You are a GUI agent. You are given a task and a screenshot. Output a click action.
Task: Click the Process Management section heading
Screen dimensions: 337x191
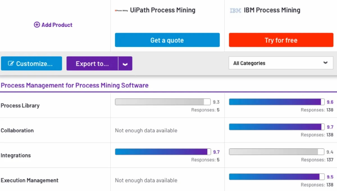click(x=75, y=85)
